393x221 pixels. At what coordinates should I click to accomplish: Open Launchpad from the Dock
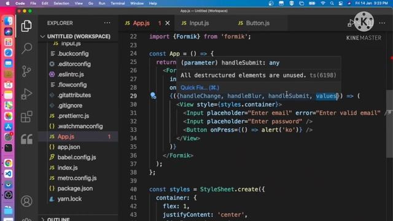coord(8,42)
